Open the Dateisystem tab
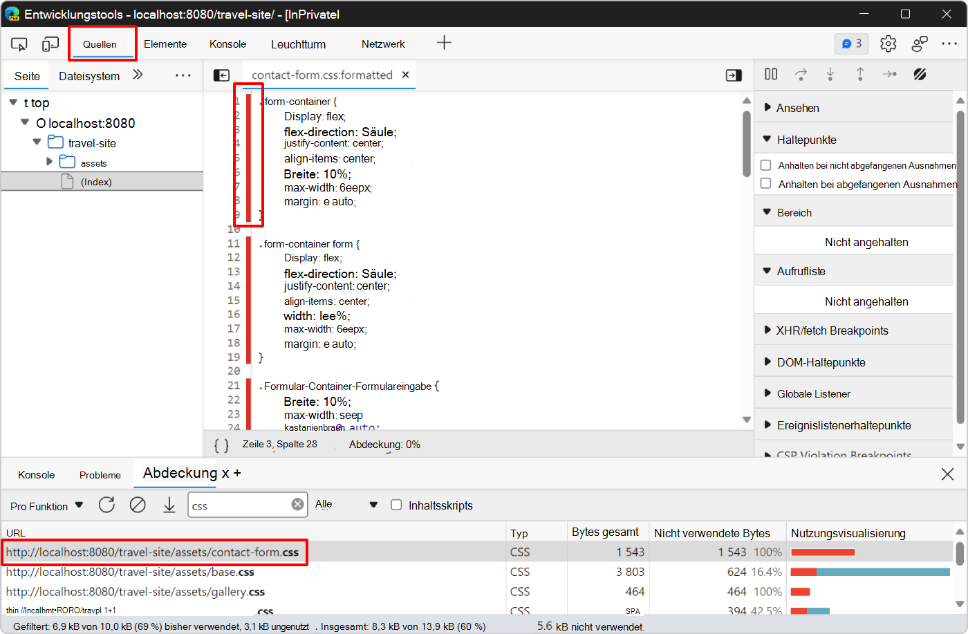The image size is (968, 634). [89, 76]
